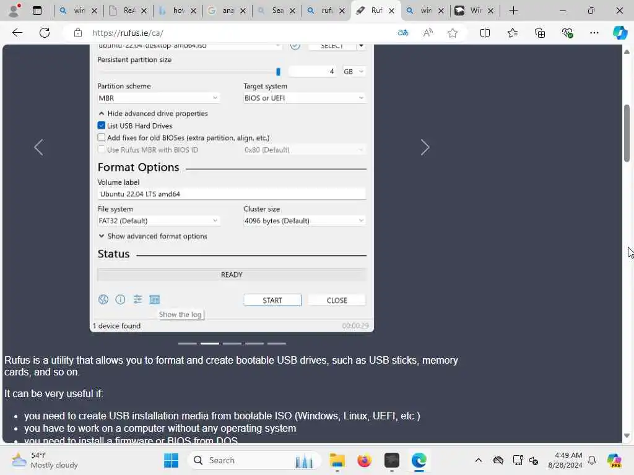634x475 pixels.
Task: Open the Cluster size dropdown
Action: [305, 221]
